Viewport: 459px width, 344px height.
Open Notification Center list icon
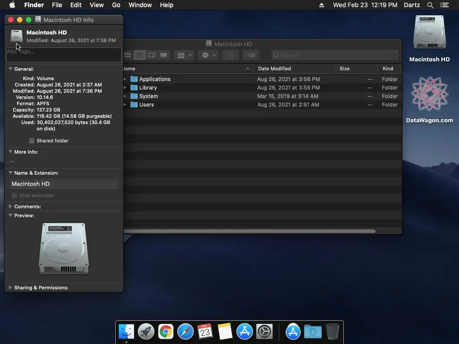click(445, 5)
